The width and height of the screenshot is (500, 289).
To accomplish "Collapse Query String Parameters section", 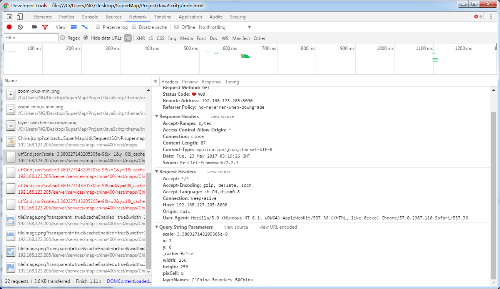I will click(x=157, y=227).
